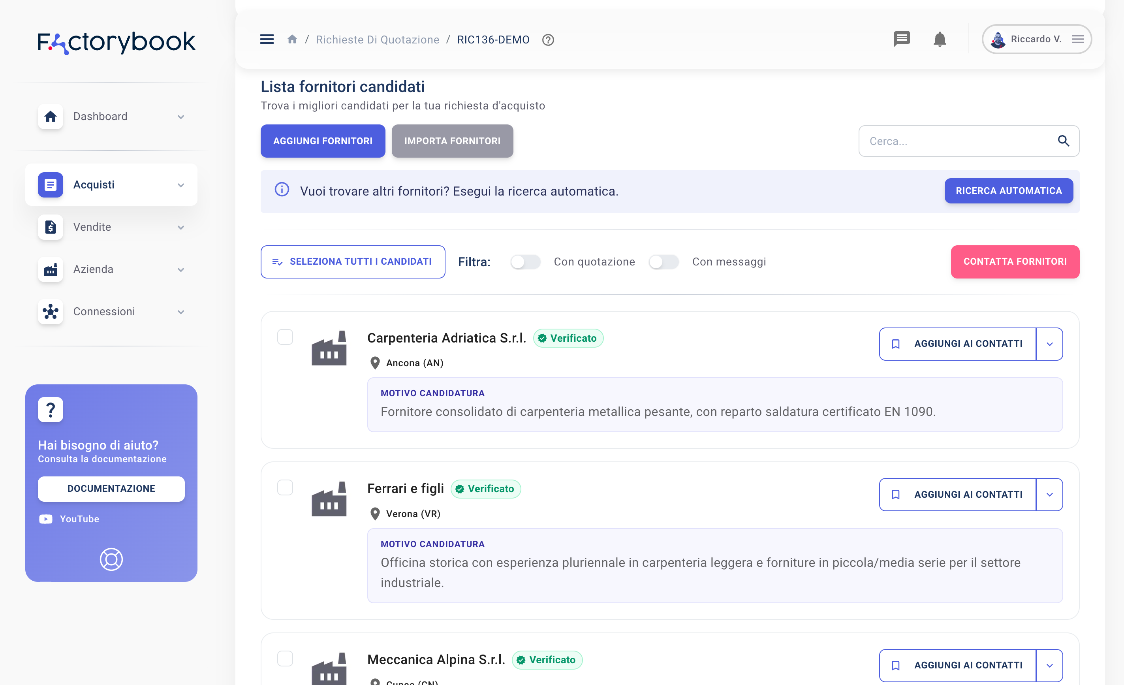Click Seleziona Tutti I Candidati
Screen dimensions: 1124x685
point(353,262)
